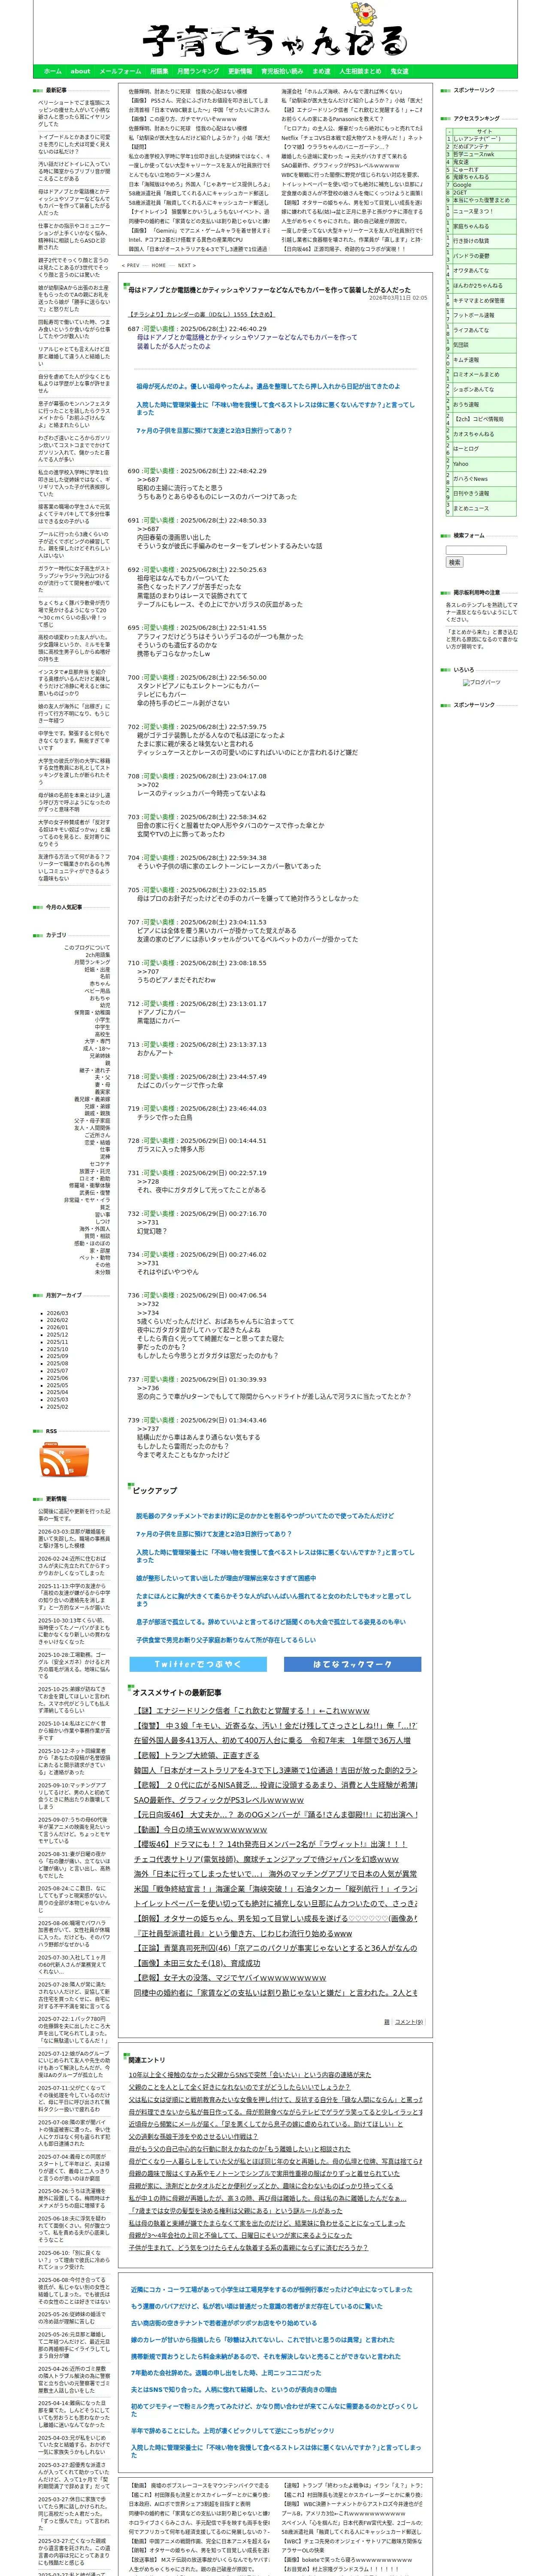Go to the NEXT article link
This screenshot has height=2576, width=551.
[x=185, y=266]
